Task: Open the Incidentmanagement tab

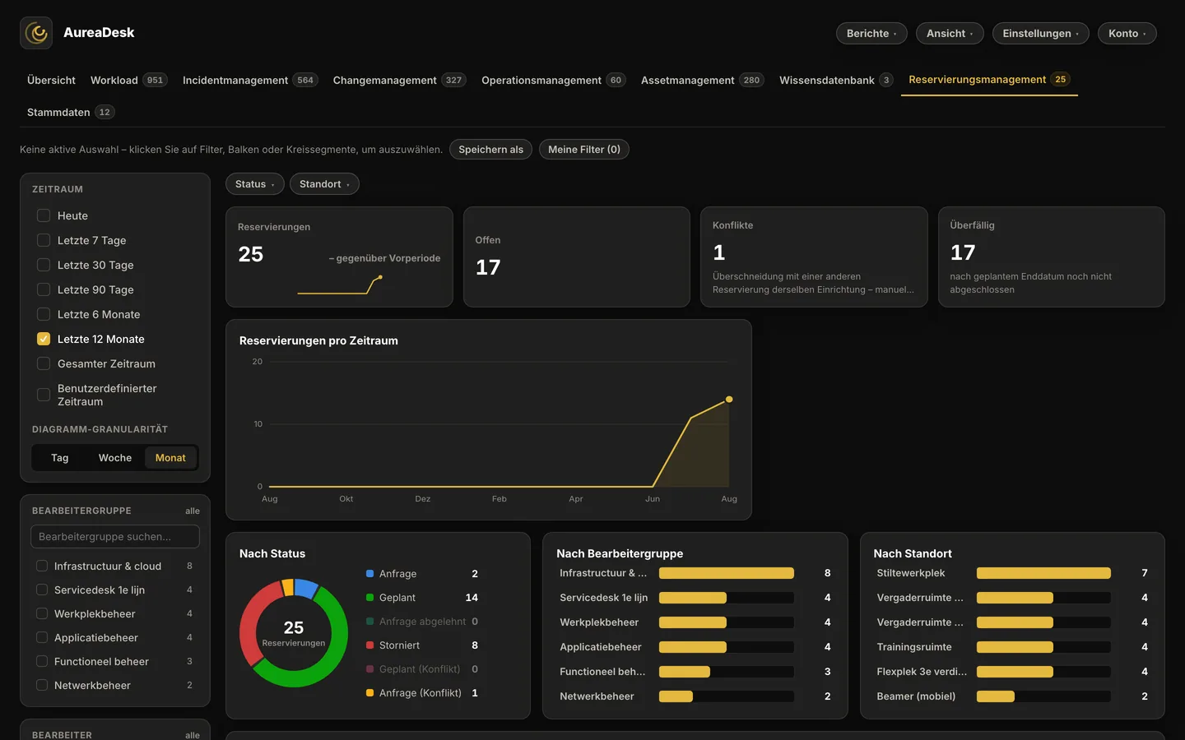Action: point(250,80)
